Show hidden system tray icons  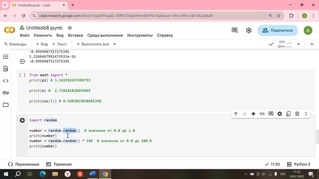(x=246, y=174)
